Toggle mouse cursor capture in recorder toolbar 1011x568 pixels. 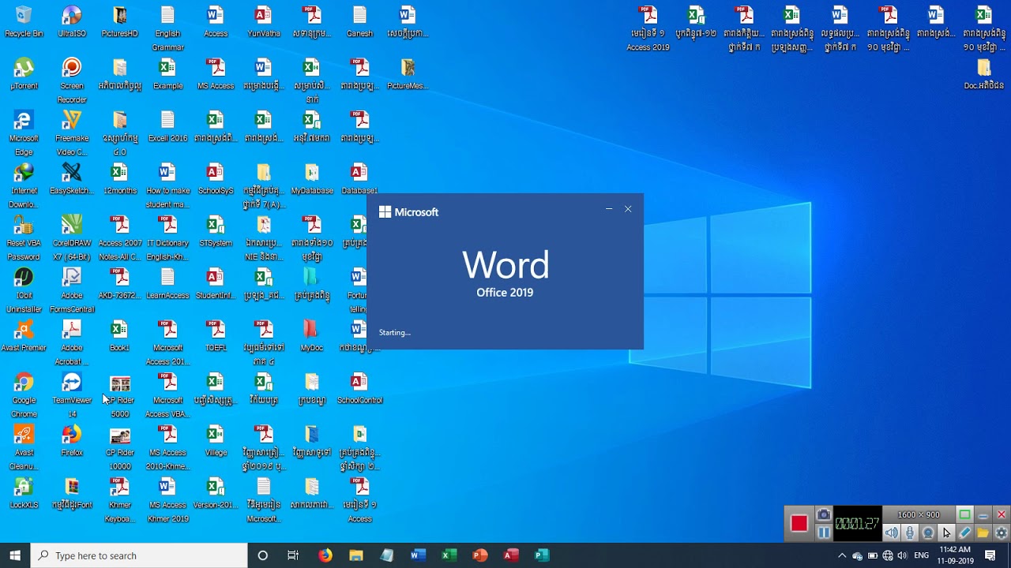pos(946,533)
